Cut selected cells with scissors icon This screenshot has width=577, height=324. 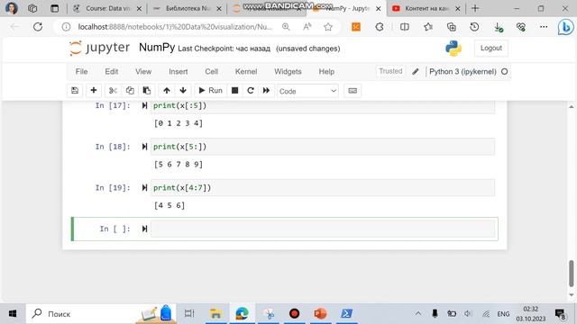pos(113,90)
